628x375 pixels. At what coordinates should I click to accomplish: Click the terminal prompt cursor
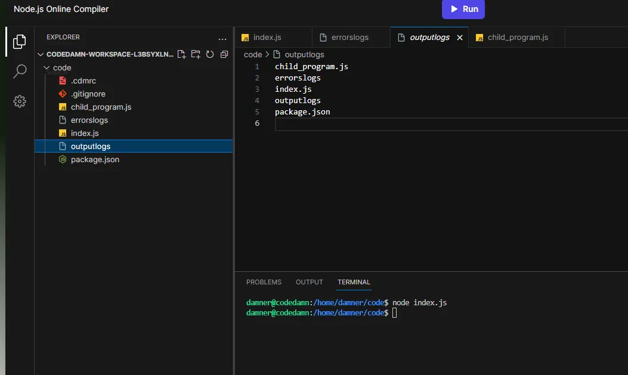click(394, 312)
